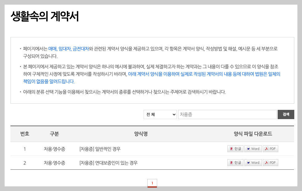Open the 임대차 link
The width and height of the screenshot is (302, 191).
click(65, 48)
